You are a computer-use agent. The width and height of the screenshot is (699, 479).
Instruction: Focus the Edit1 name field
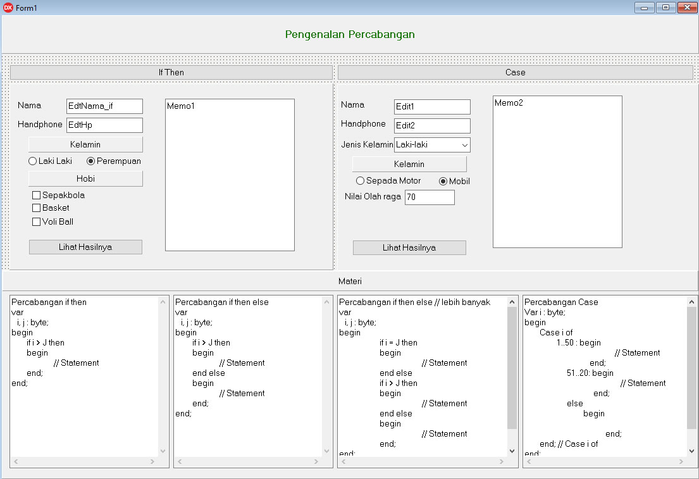pos(433,106)
